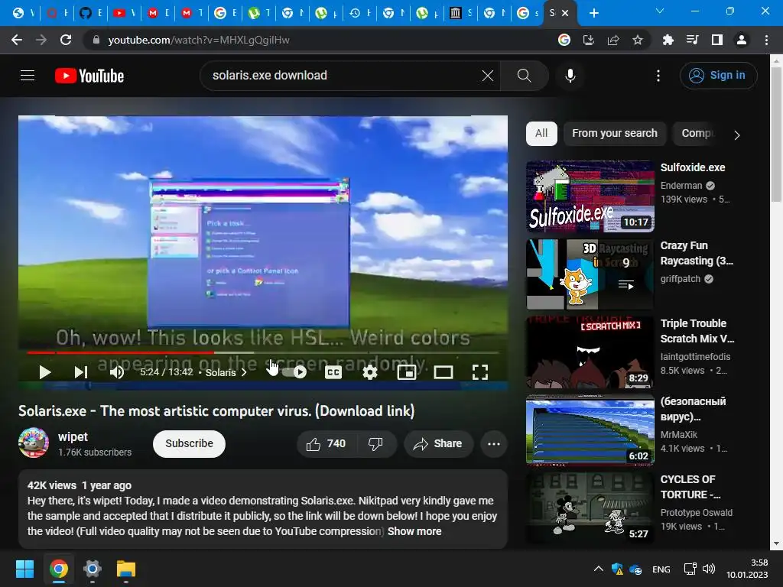Play the video
The image size is (783, 587).
click(45, 372)
